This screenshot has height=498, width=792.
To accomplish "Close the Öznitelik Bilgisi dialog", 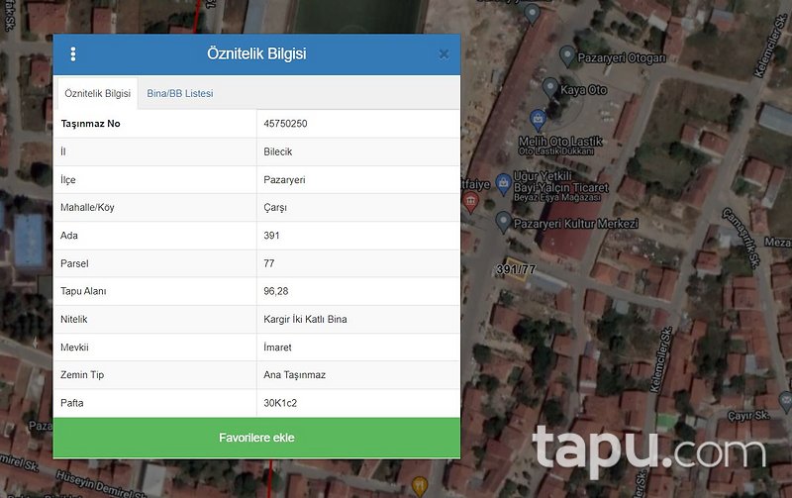I will click(444, 54).
